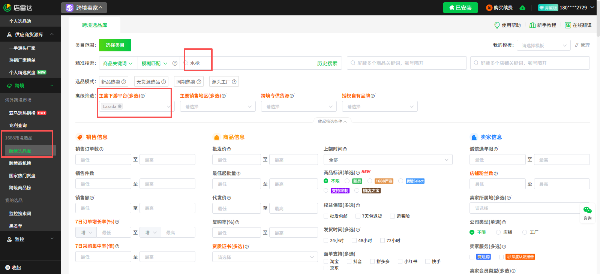
Task: Click the 新手教程 book icon
Action: [532, 25]
